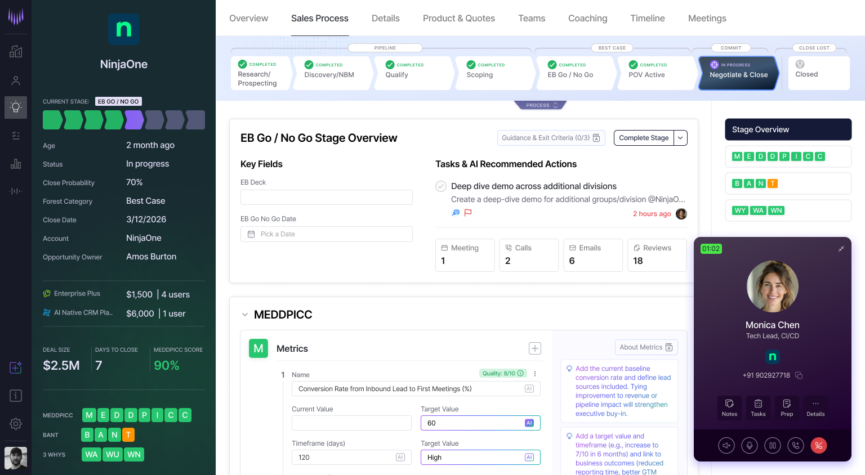Click the app logo at top left
The height and width of the screenshot is (475, 865).
point(16,16)
